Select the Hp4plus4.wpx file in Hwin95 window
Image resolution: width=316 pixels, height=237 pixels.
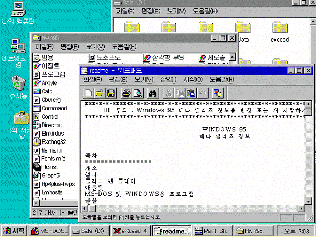pyautogui.click(x=54, y=184)
